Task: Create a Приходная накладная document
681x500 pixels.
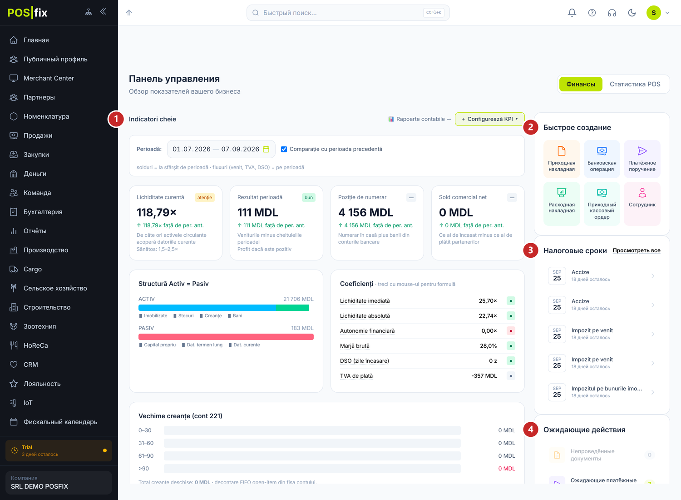Action: [x=562, y=159]
